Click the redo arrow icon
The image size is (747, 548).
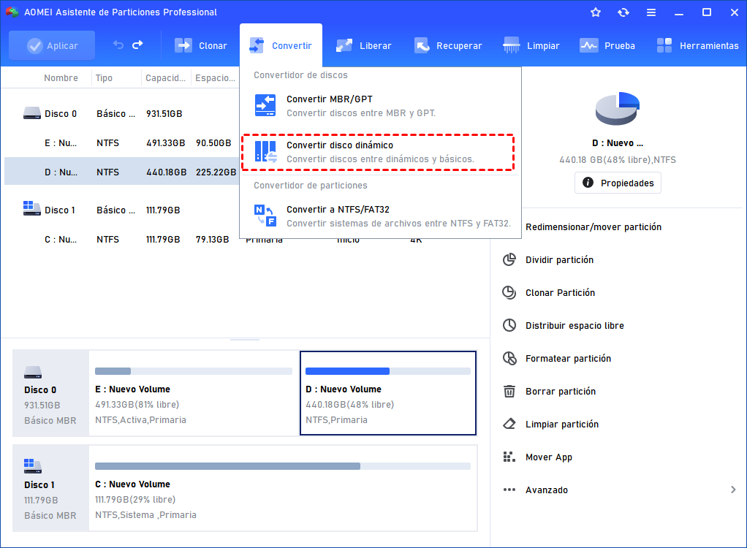[137, 45]
